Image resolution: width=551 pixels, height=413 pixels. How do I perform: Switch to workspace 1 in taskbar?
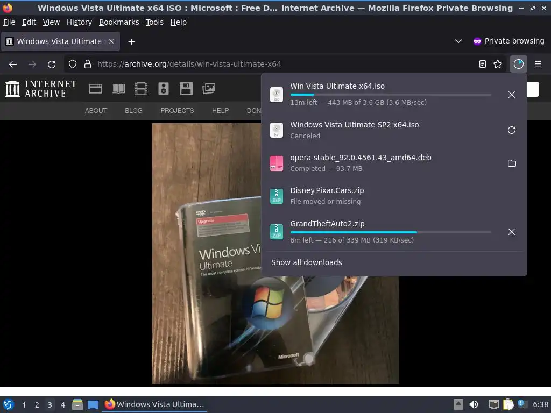click(24, 405)
